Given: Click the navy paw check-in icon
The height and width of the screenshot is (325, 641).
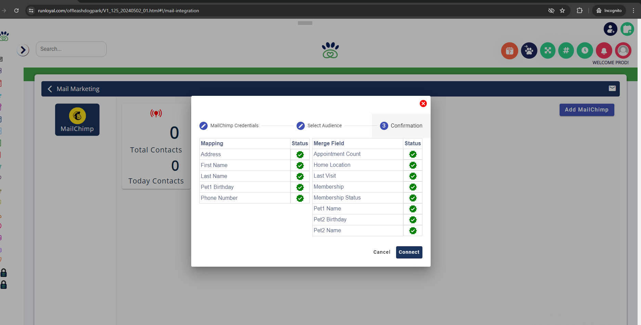Looking at the screenshot, I should (x=529, y=51).
